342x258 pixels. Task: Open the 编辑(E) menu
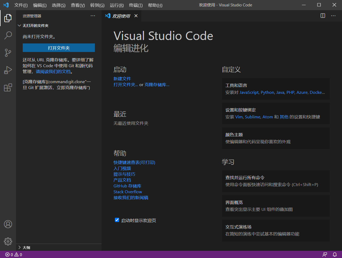coord(40,5)
